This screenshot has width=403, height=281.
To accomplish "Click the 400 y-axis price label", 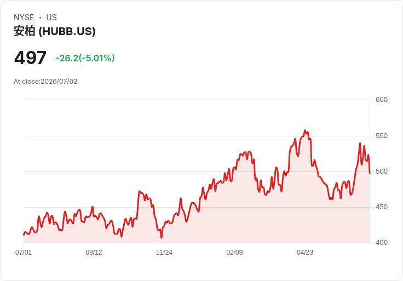I will 382,243.
